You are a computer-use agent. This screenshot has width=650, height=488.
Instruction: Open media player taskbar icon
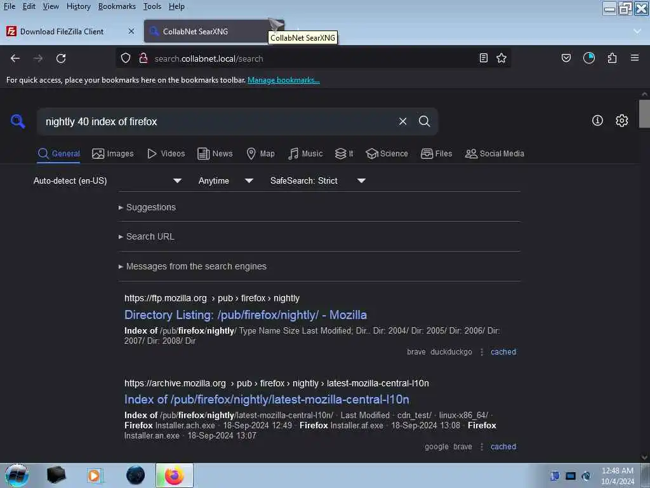point(95,475)
